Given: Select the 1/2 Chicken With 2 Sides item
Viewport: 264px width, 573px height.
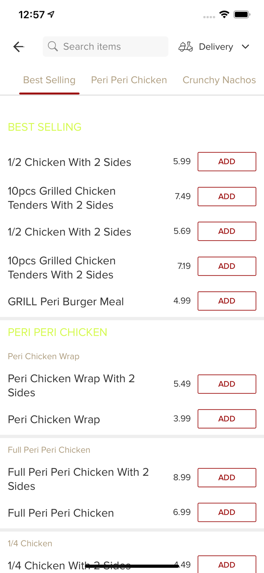Looking at the screenshot, I should tap(70, 162).
